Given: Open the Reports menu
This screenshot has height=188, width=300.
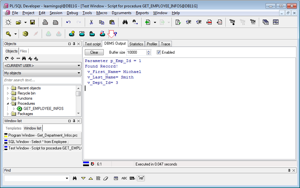Looking at the screenshot, I should (x=142, y=13).
